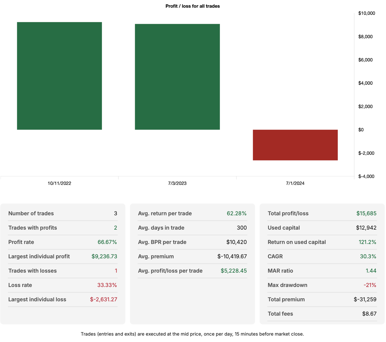Click the 7/1/2024 axis label
The image size is (386, 342).
[x=295, y=183]
